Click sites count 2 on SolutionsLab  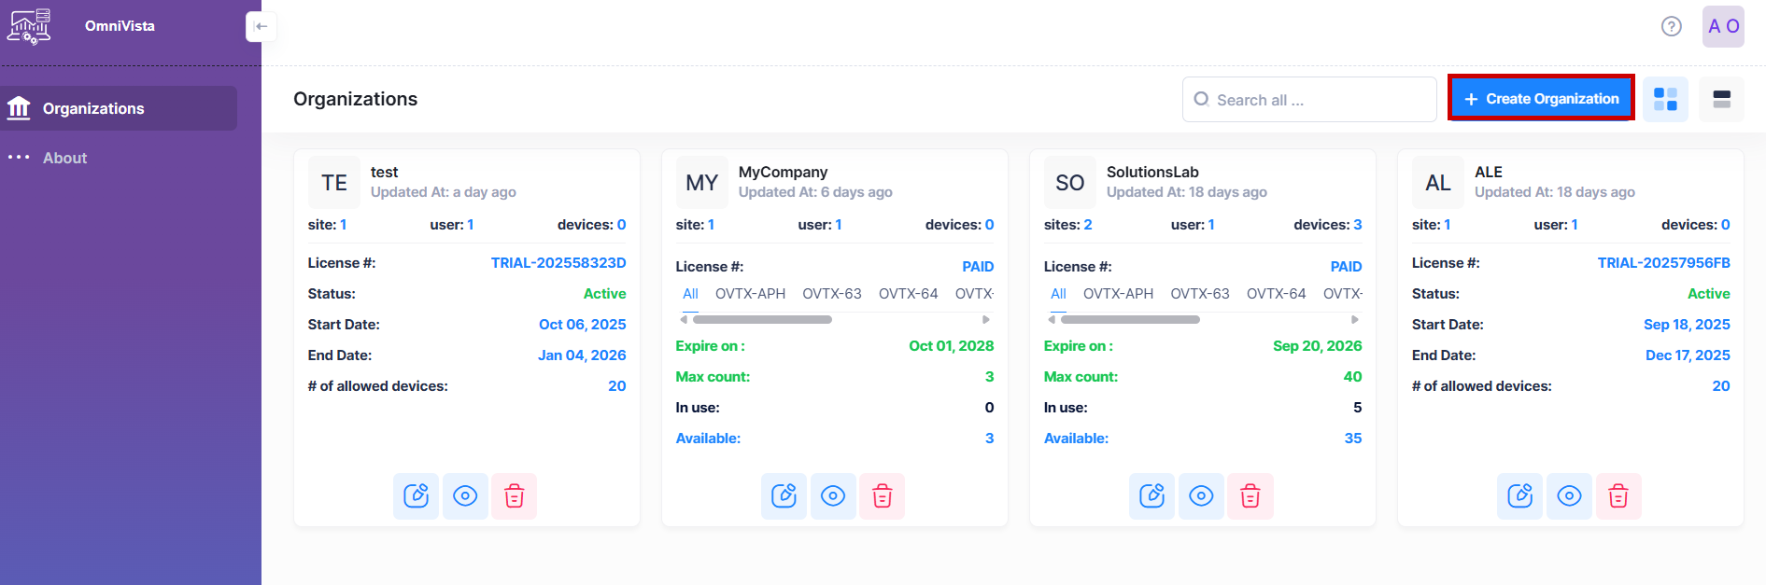(1087, 225)
